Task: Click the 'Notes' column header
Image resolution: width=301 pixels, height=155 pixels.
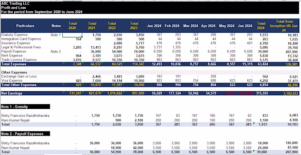Action: pos(56,26)
